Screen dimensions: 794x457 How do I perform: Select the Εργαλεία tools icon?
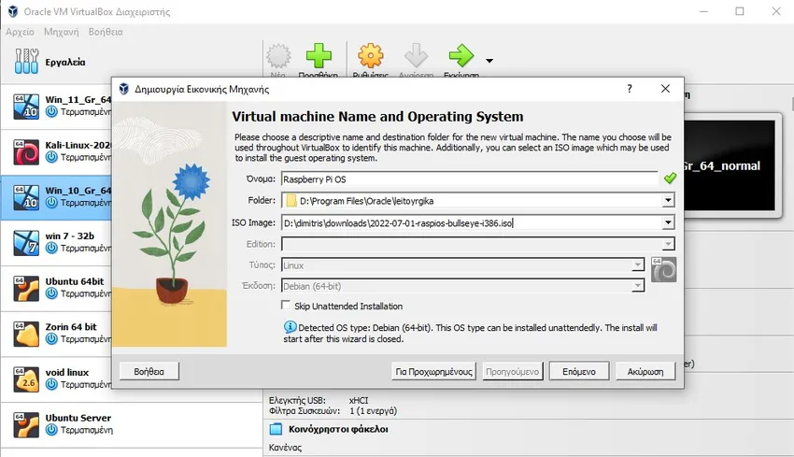click(26, 62)
